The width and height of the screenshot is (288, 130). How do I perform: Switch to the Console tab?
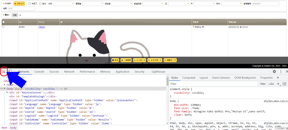pos(39,72)
